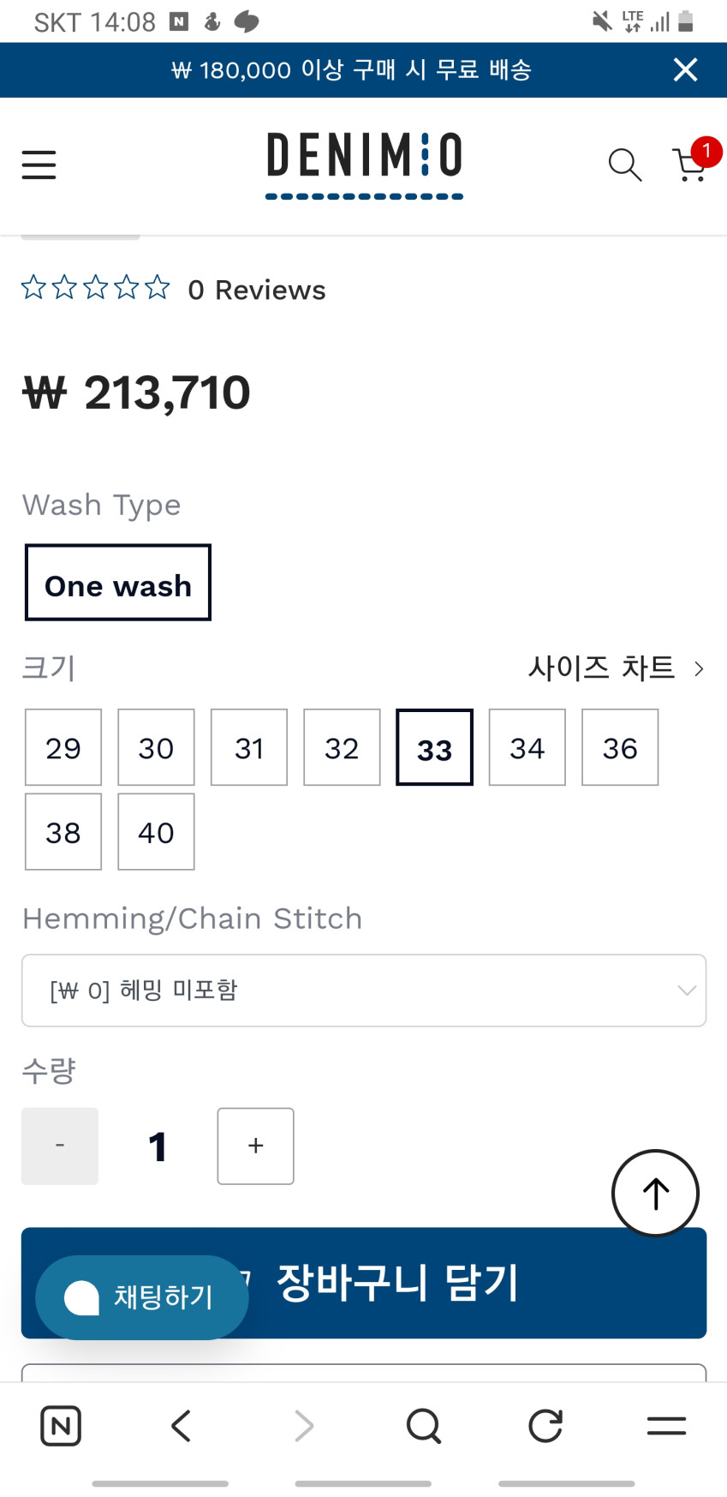Tap the scroll-to-top arrow button
The height and width of the screenshot is (1497, 727).
point(655,1193)
